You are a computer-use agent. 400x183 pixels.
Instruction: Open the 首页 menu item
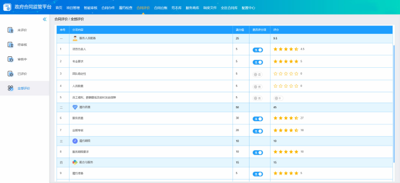(59, 8)
